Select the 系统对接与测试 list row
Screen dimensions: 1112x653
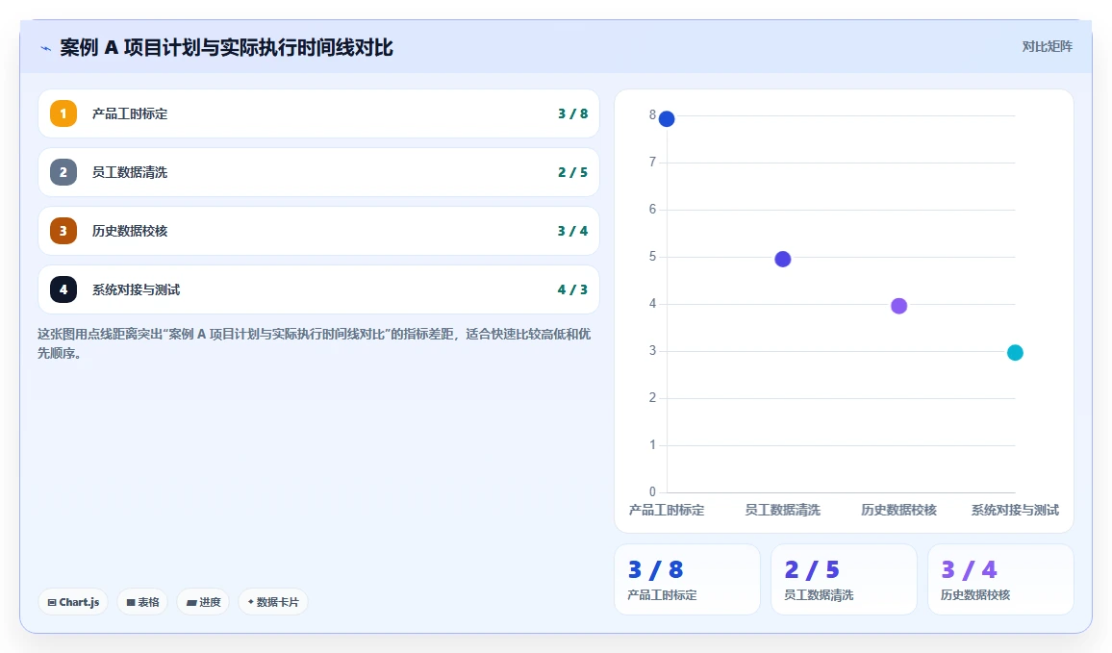pyautogui.click(x=318, y=289)
